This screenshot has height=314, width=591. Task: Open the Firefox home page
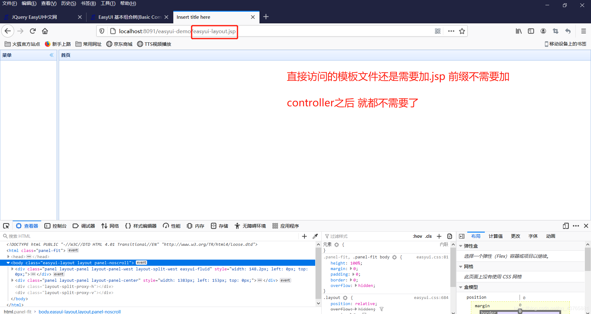pyautogui.click(x=45, y=31)
